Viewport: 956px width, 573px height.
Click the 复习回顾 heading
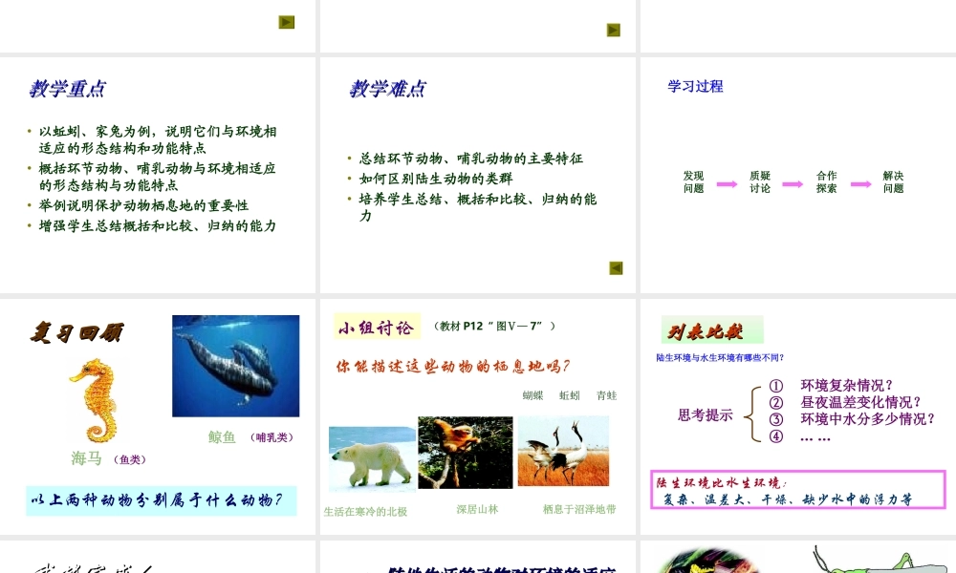[x=77, y=333]
